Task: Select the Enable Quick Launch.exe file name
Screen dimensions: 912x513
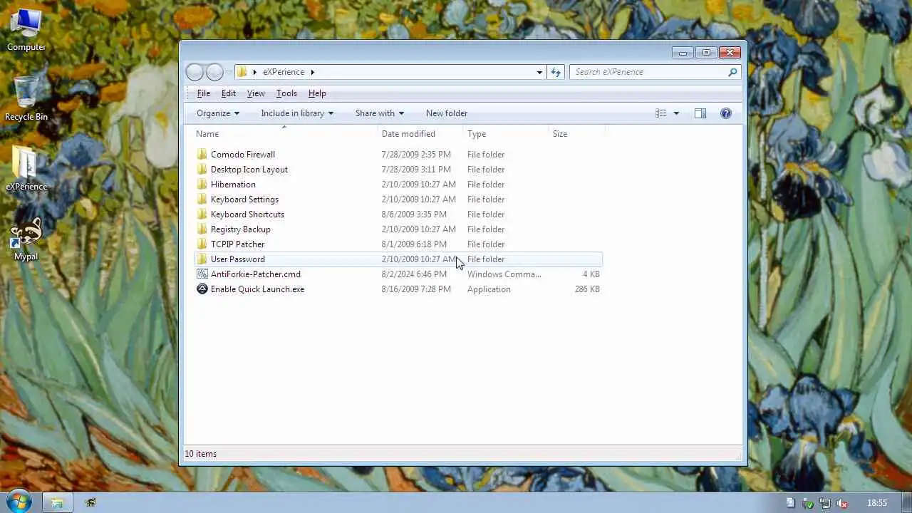Action: click(x=257, y=289)
